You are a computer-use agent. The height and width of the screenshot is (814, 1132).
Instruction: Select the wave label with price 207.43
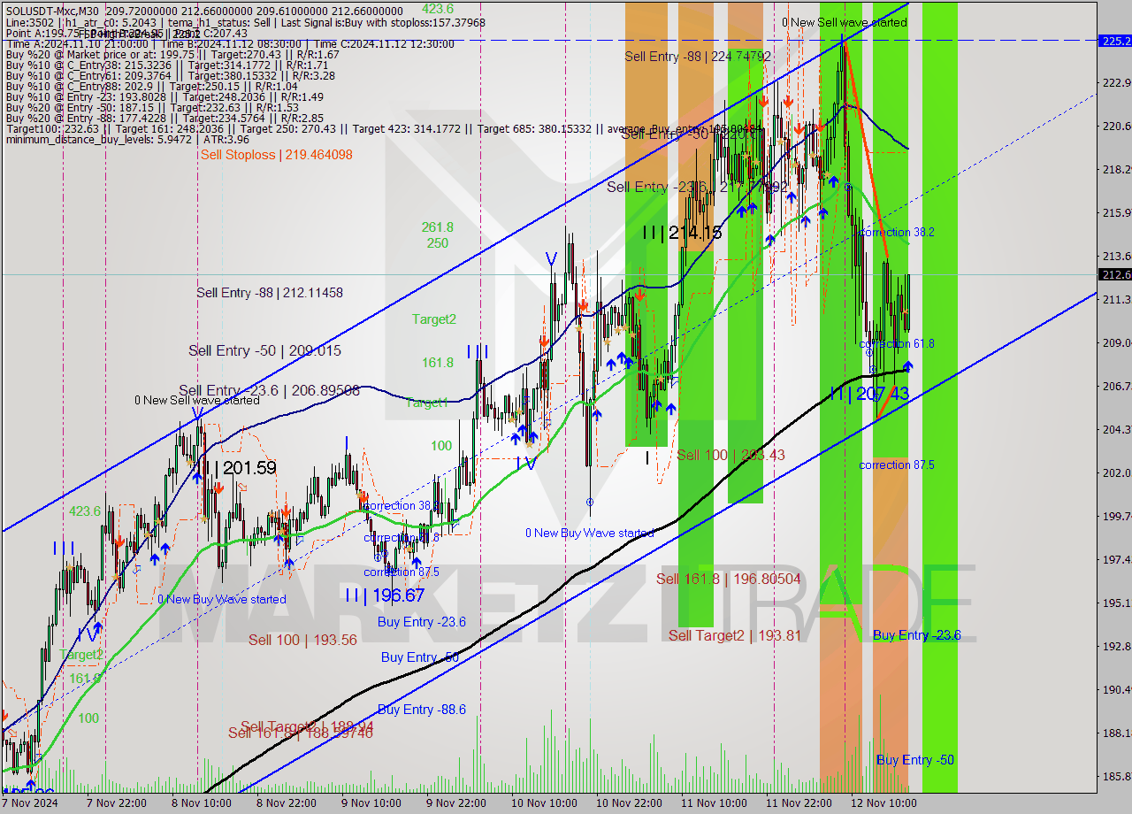(x=869, y=394)
